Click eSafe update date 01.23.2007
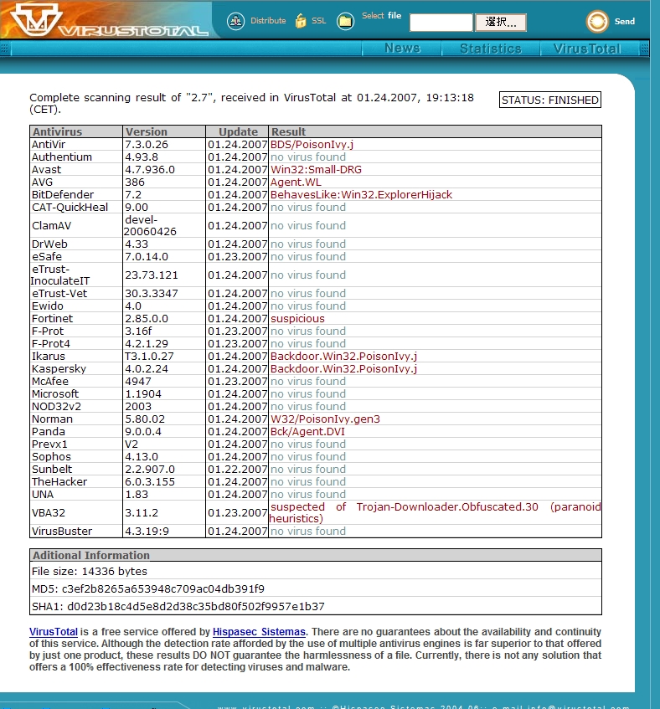Screen dimensions: 660x709 [x=237, y=257]
